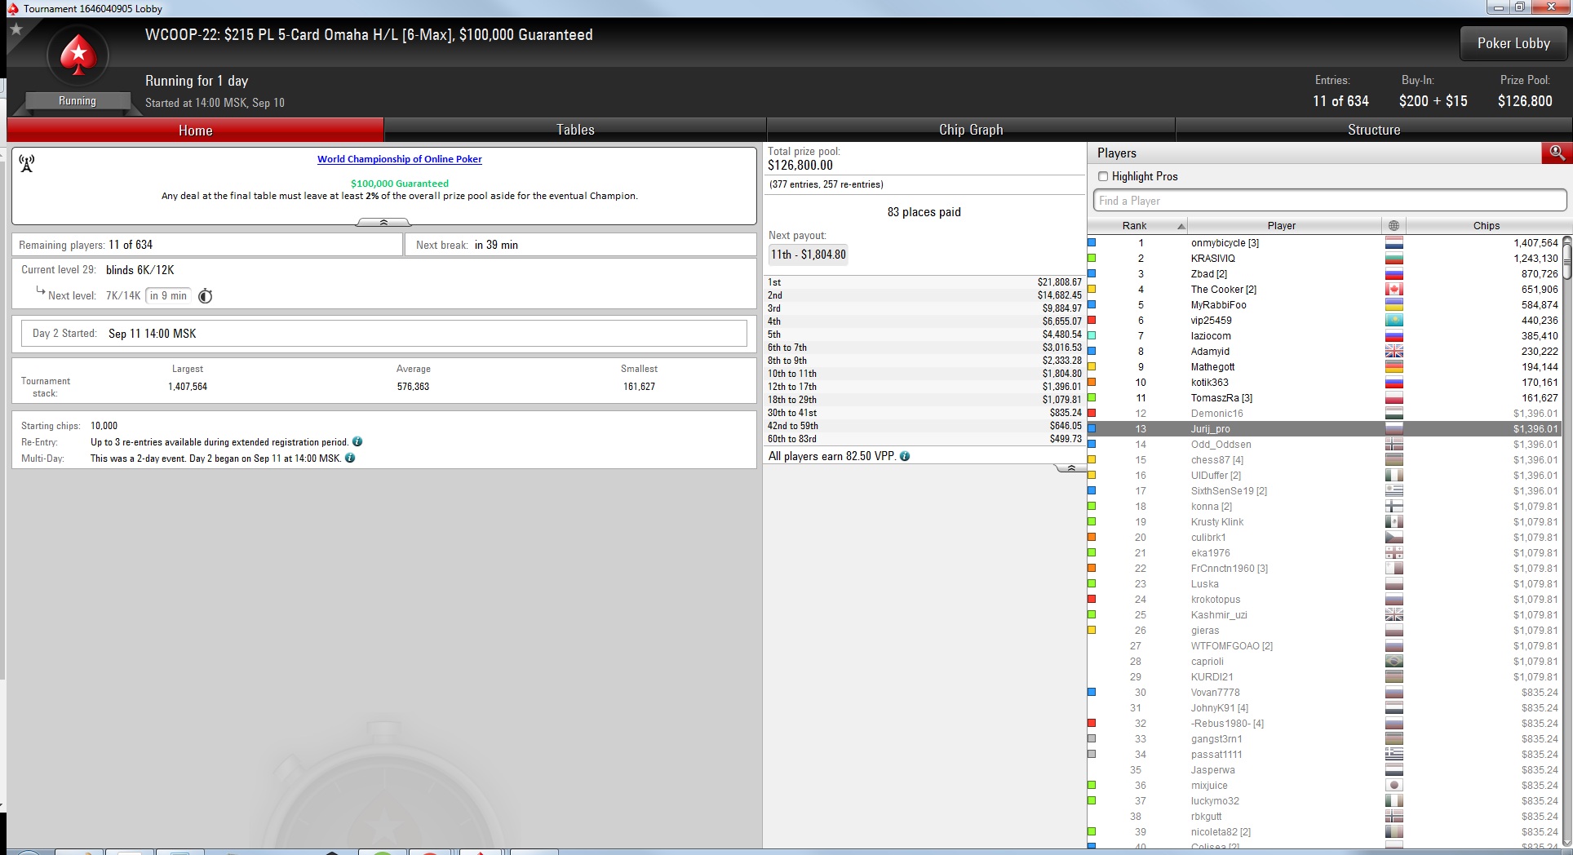The width and height of the screenshot is (1573, 855).
Task: Click the PokerStars red spade logo
Action: pos(78,55)
